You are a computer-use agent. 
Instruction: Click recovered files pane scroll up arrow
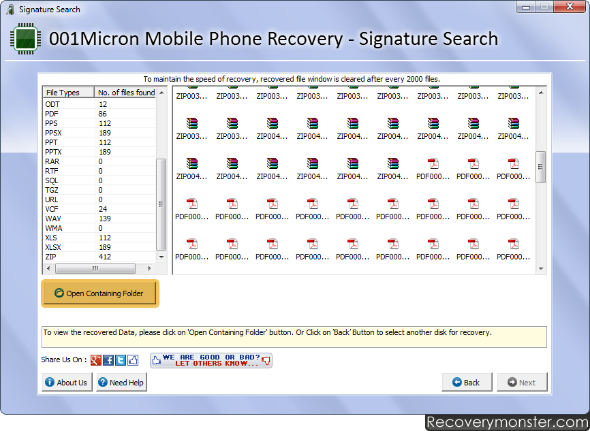541,93
